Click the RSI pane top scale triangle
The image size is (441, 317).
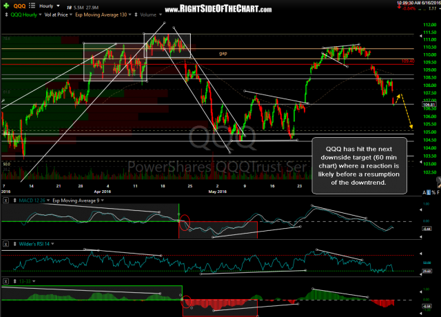421,254
